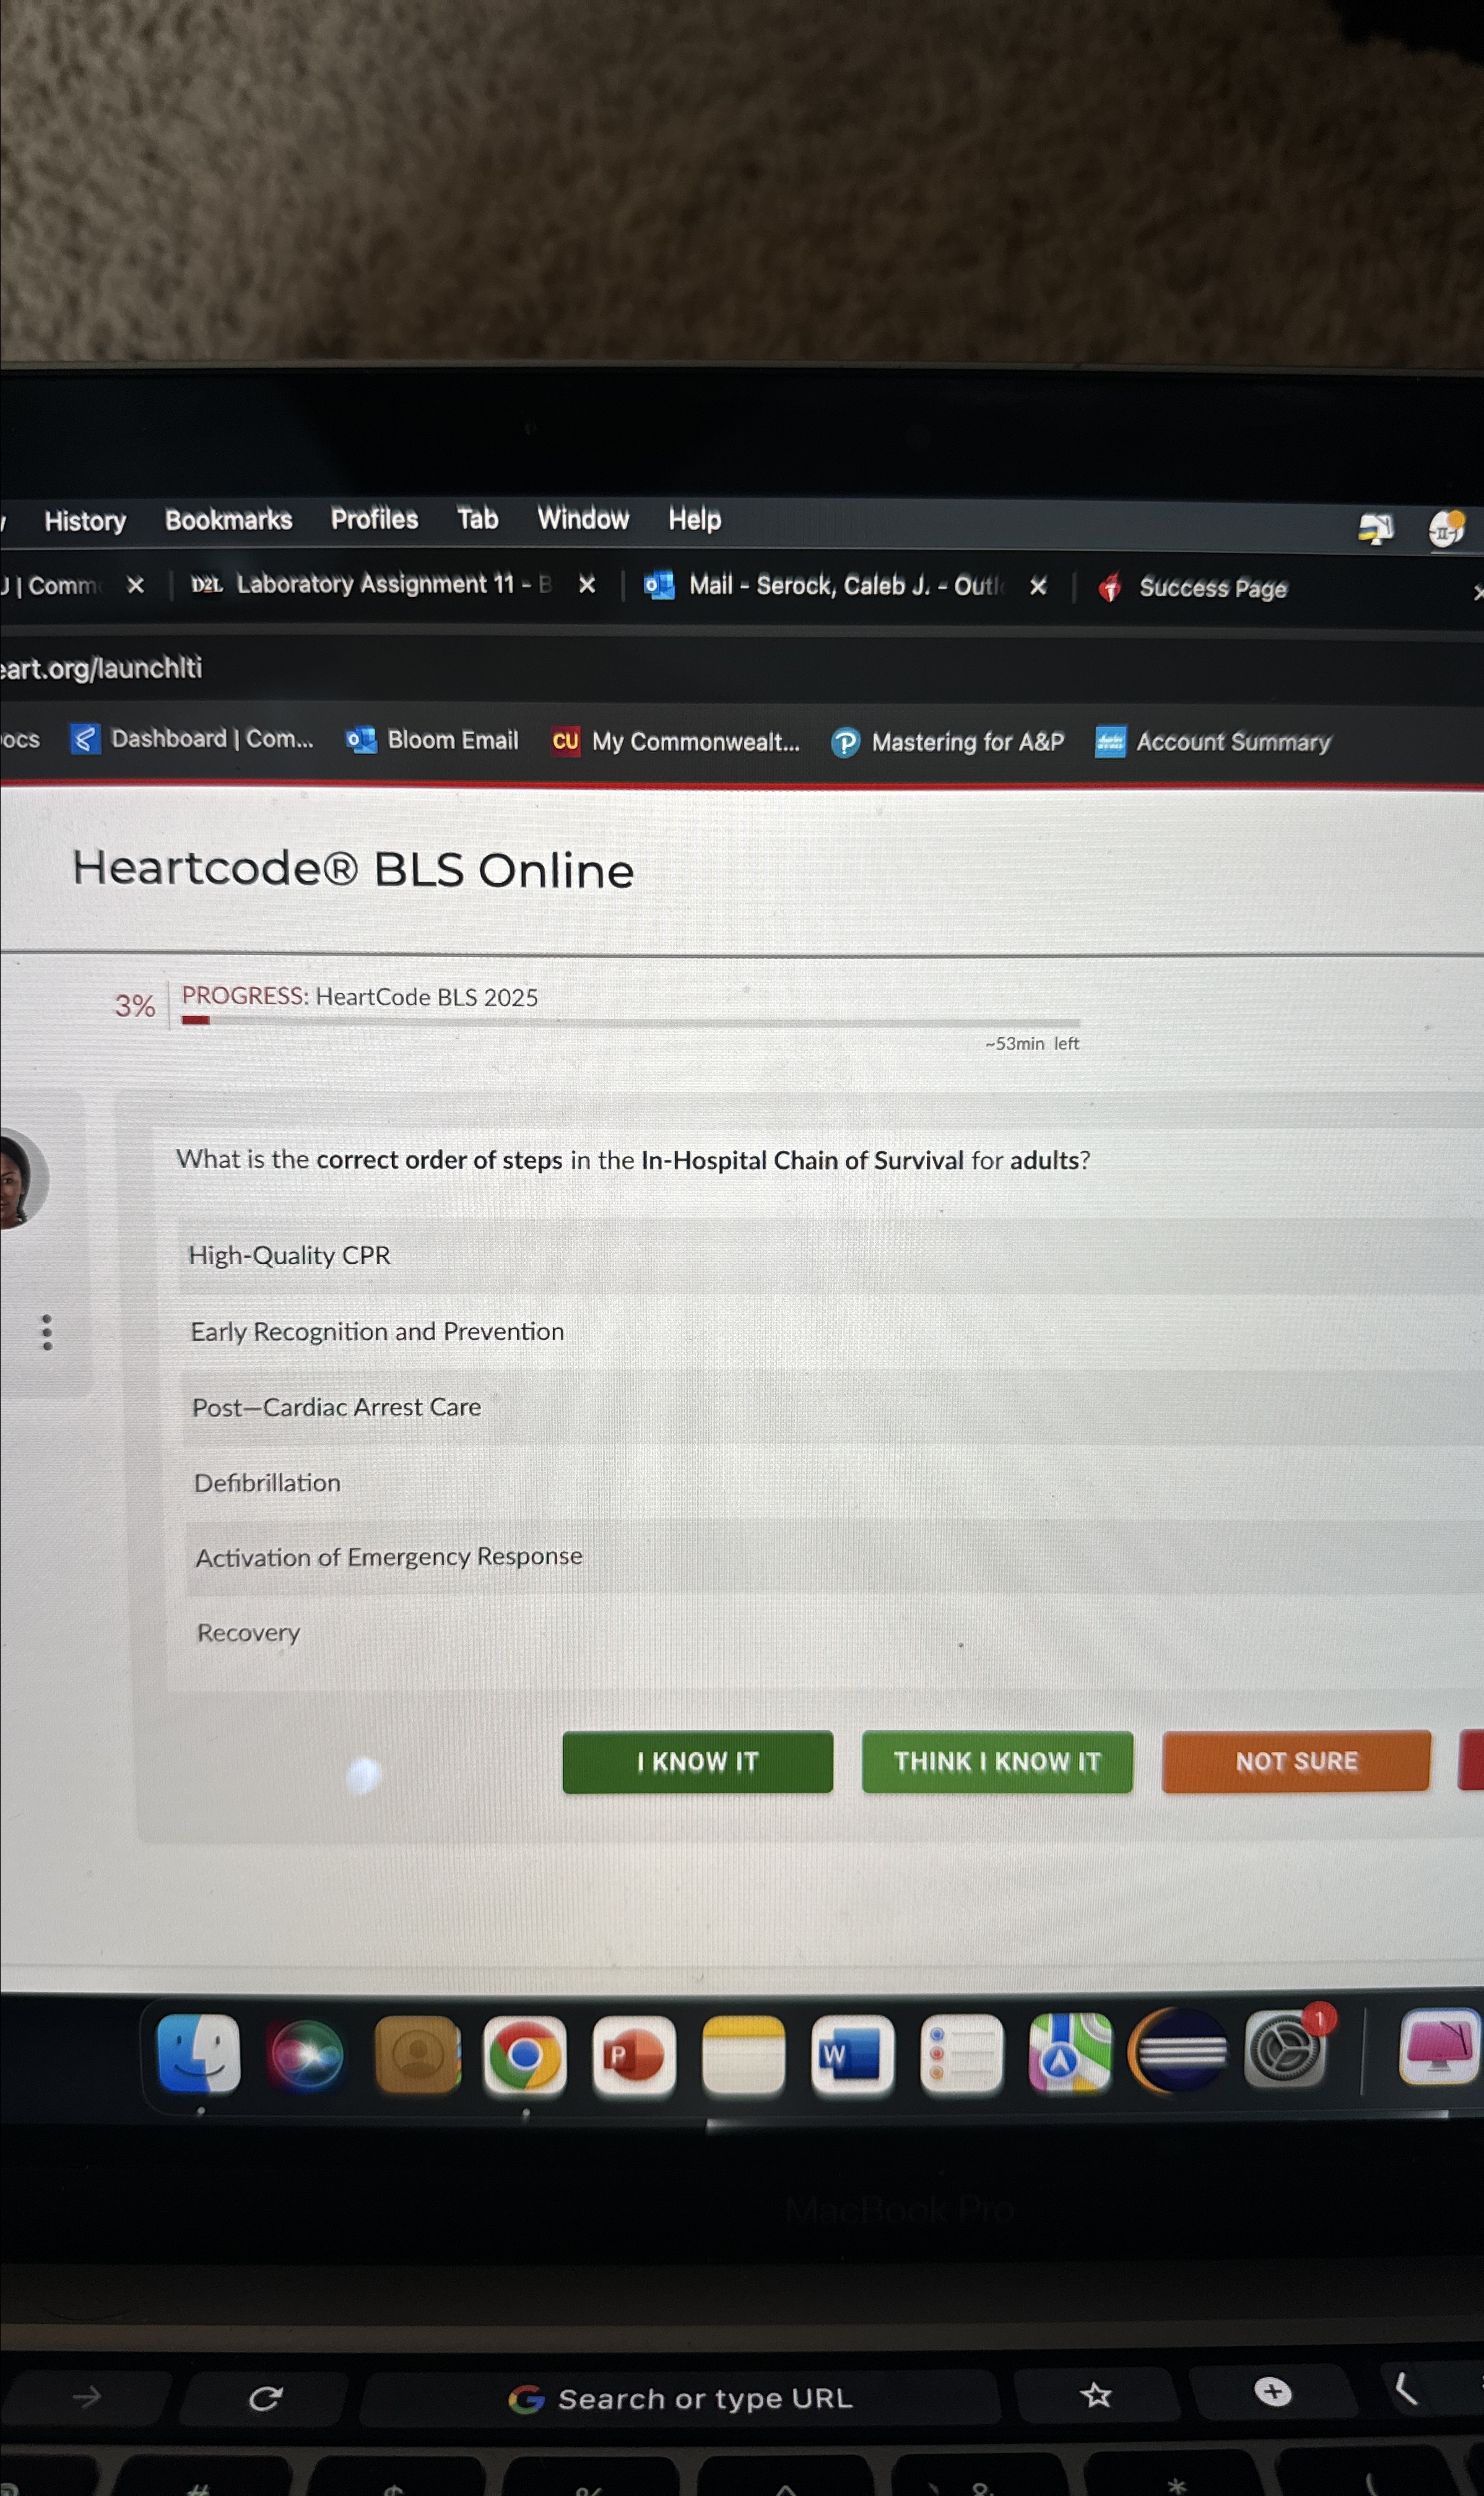Viewport: 1484px width, 2496px height.
Task: Tap the Touch Bar bookmark star
Action: (1097, 2395)
